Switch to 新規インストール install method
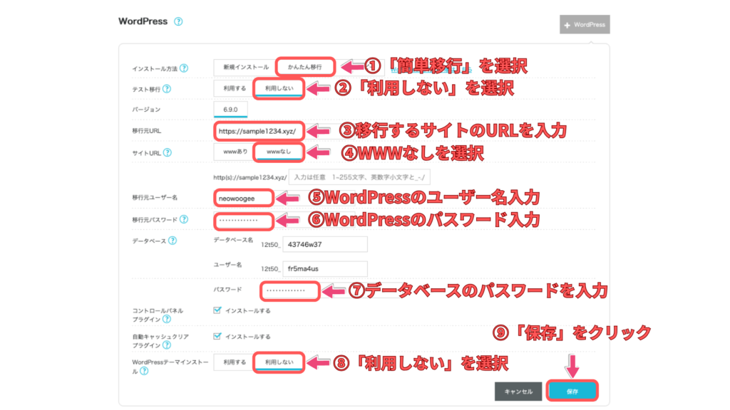Viewport: 730px width, 410px height. pyautogui.click(x=244, y=67)
